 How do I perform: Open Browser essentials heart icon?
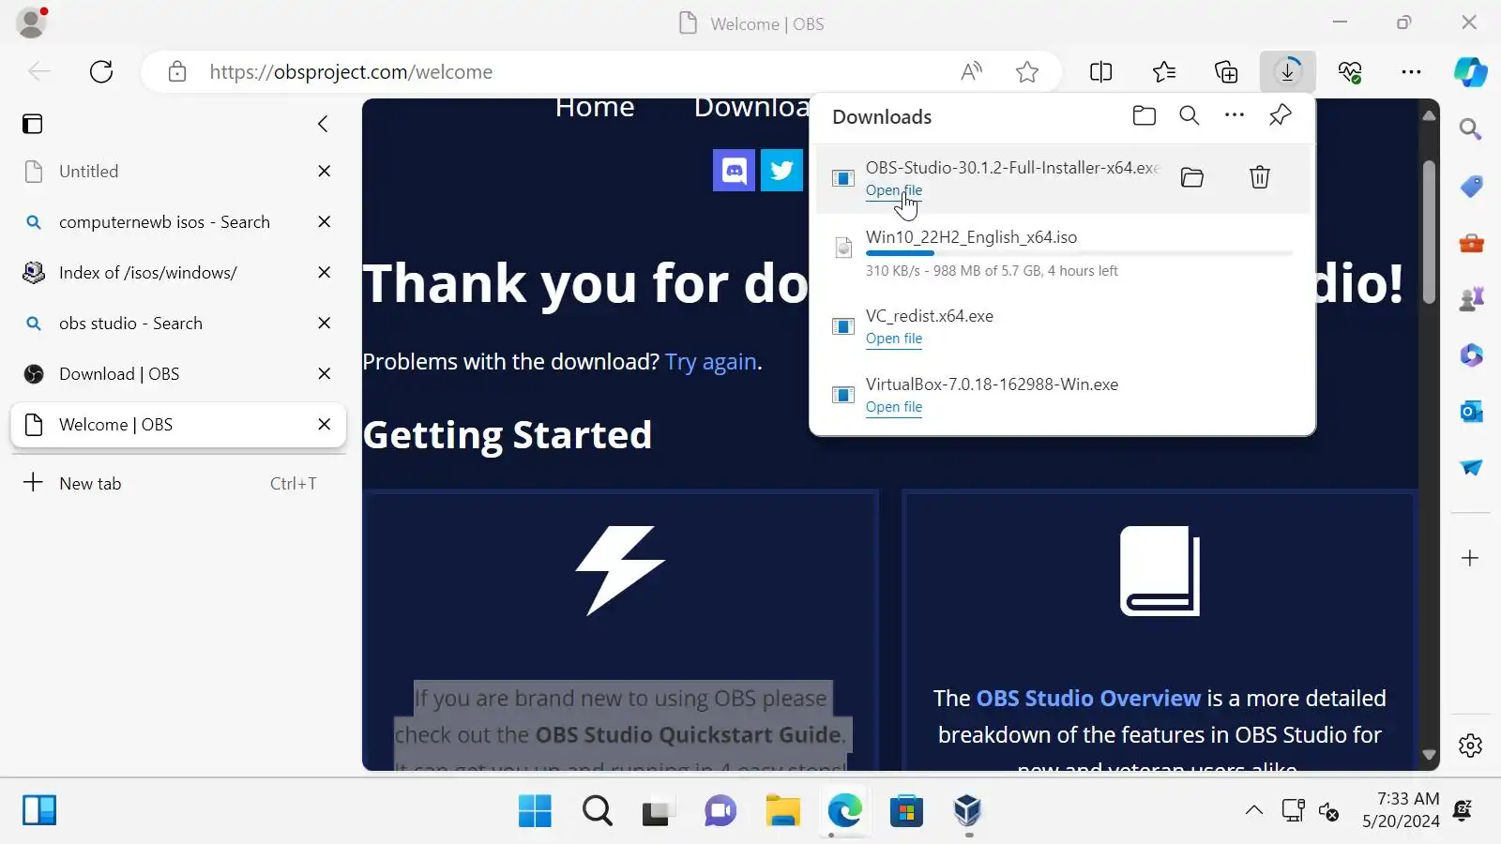point(1350,71)
